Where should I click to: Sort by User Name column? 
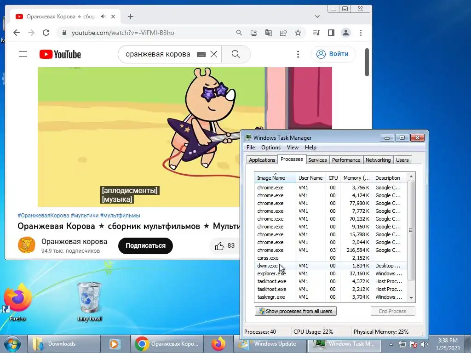pyautogui.click(x=310, y=178)
